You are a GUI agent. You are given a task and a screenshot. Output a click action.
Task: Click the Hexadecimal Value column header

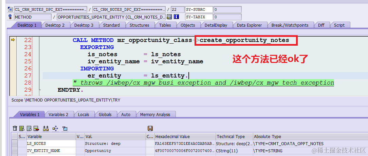185,137
